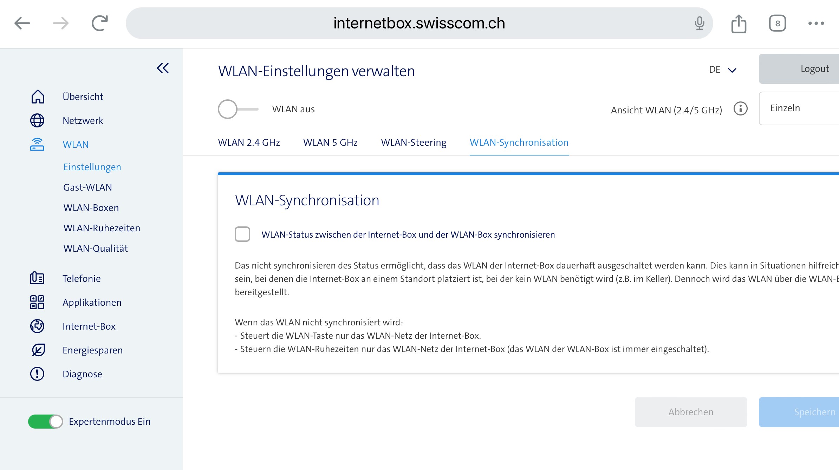Viewport: 839px width, 470px height.
Task: Click the internetbox.swisscom.ch address bar
Action: point(419,23)
